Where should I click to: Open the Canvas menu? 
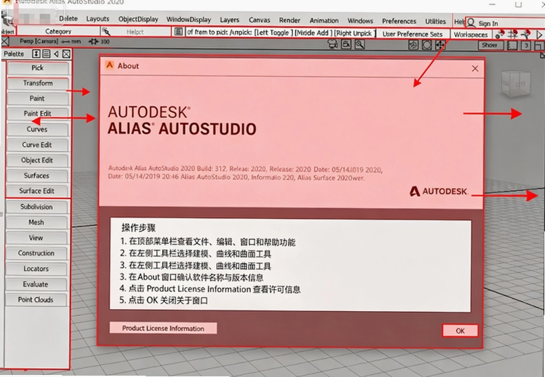pos(259,20)
